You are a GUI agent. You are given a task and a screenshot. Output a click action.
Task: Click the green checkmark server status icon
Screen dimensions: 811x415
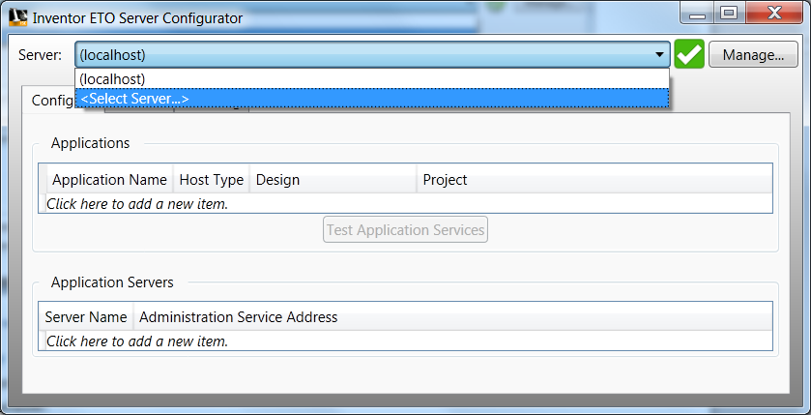[x=689, y=54]
